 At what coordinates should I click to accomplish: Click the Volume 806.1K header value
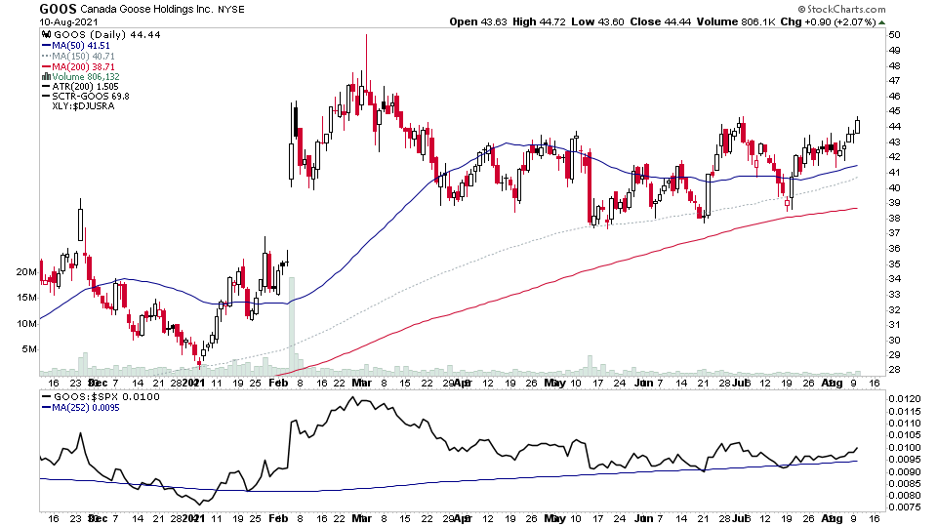pos(736,21)
